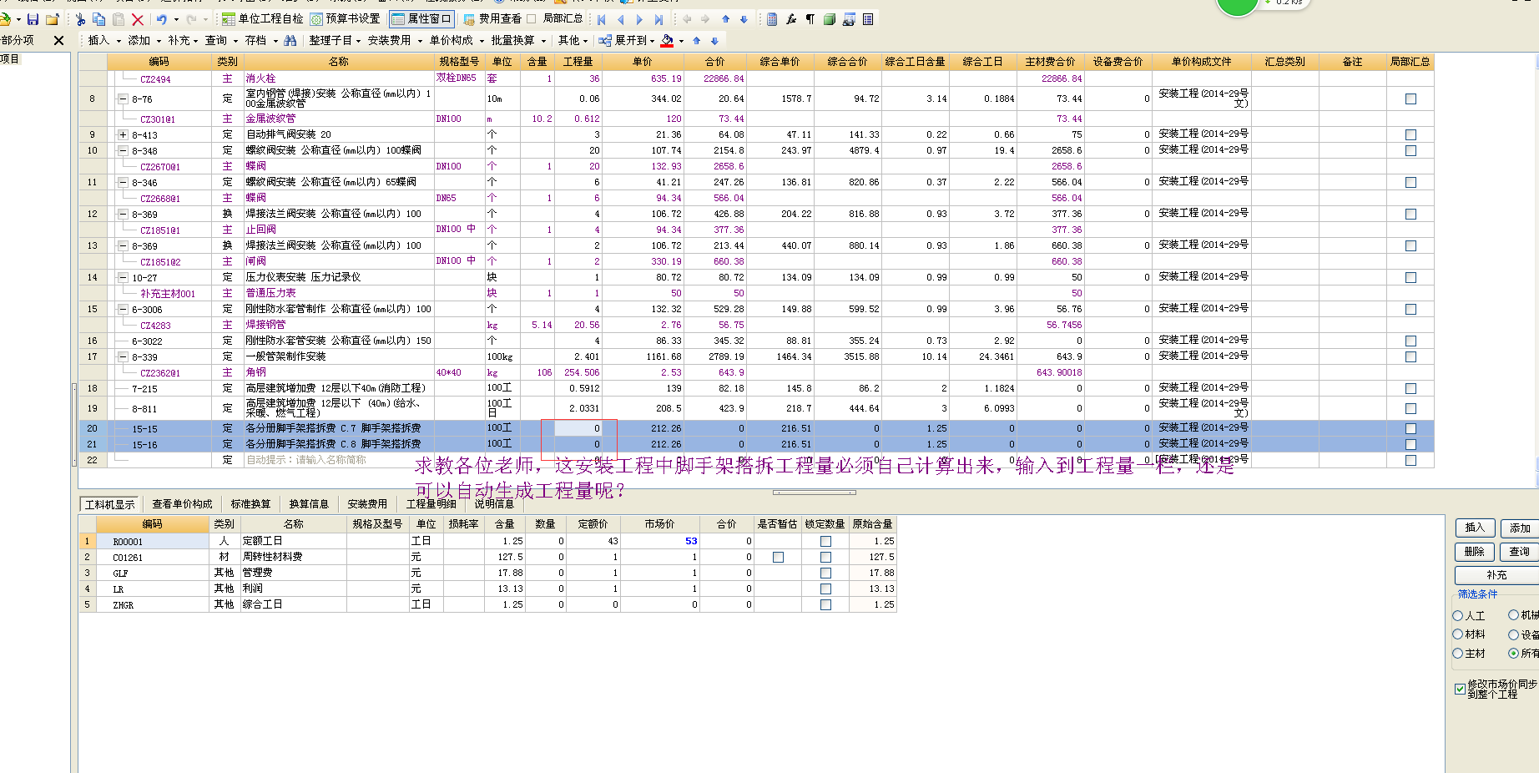Close the 部分项 panel with X
The width and height of the screenshot is (1539, 773).
[x=58, y=40]
